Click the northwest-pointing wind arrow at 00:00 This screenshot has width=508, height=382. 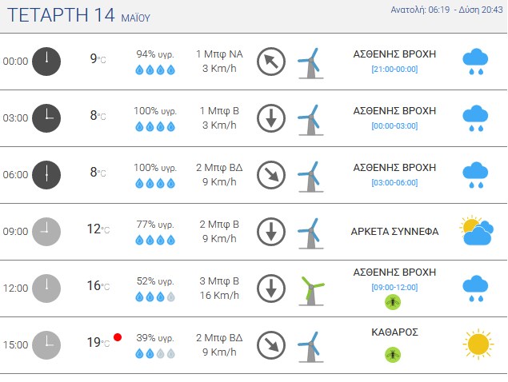[271, 62]
